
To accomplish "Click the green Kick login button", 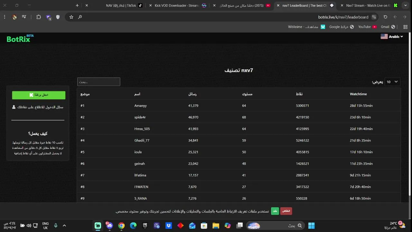I will 39,95.
